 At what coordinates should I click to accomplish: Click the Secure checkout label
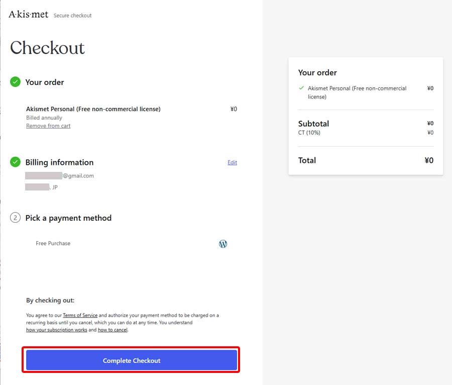(x=73, y=16)
